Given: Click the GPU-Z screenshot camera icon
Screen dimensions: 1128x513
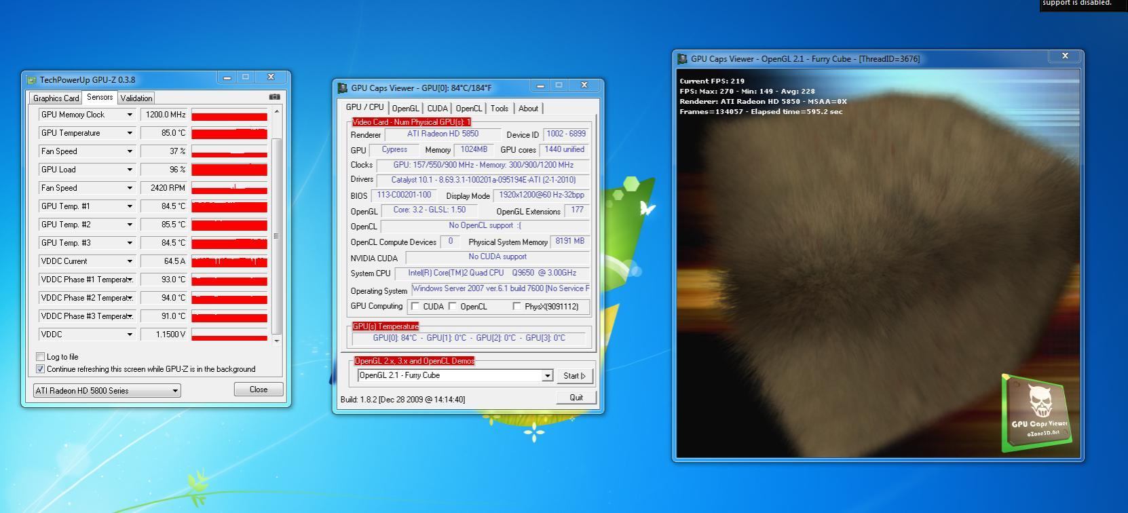Looking at the screenshot, I should [x=274, y=97].
